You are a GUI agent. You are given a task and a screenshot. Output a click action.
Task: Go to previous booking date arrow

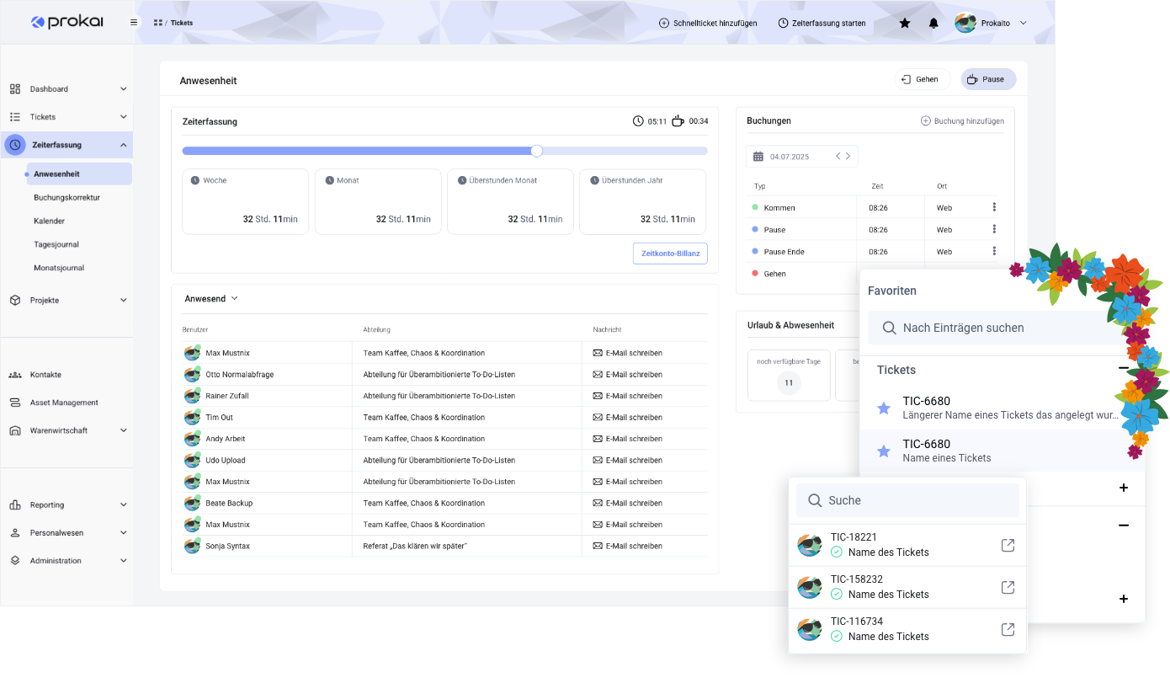838,156
